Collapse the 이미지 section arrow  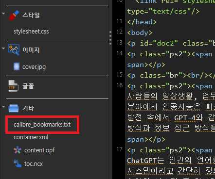coord(3,49)
